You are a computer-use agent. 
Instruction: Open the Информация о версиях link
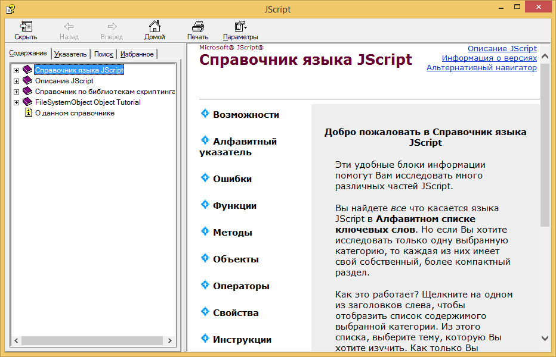pyautogui.click(x=489, y=58)
